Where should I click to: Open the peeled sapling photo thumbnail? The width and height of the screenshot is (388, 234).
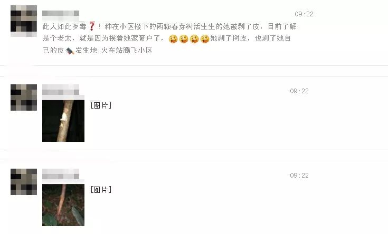coord(63,205)
